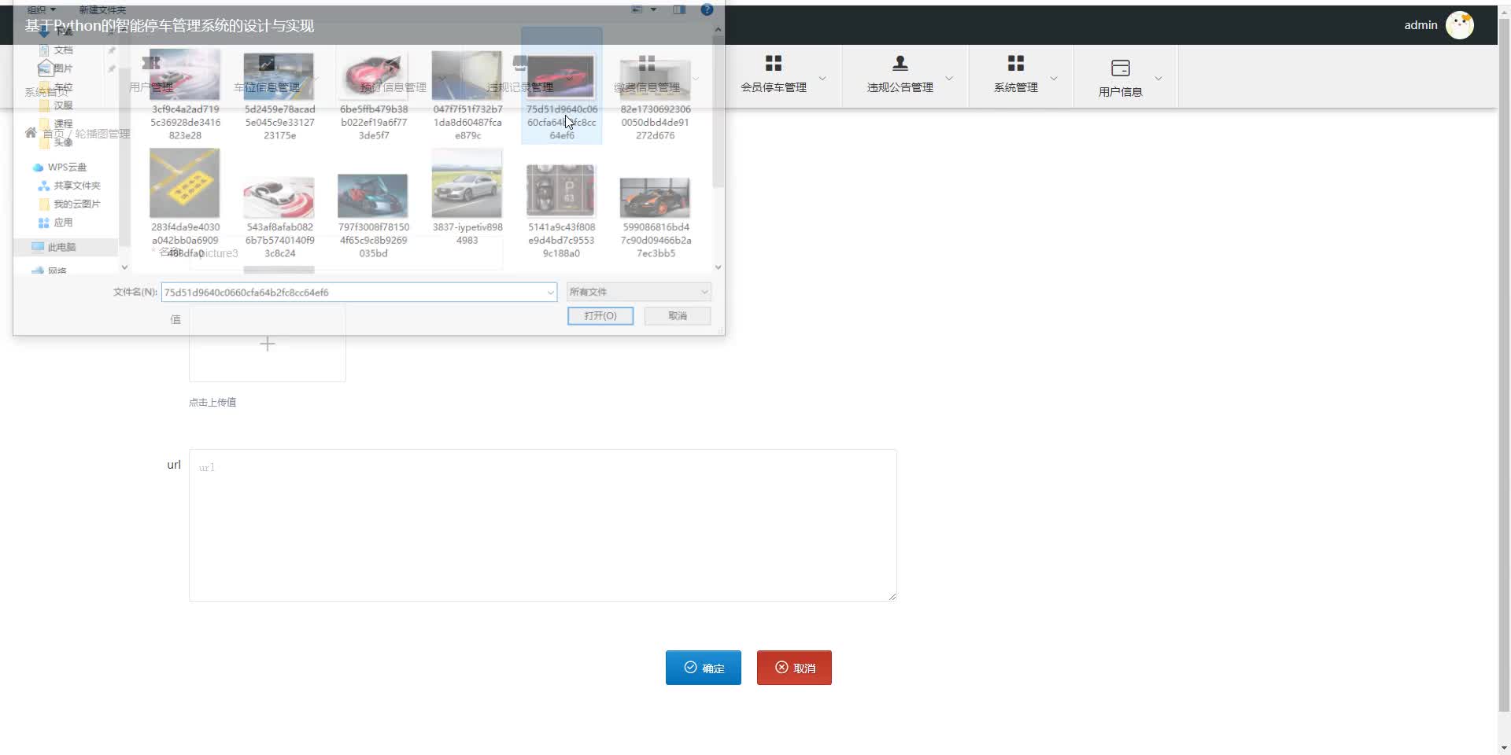Select file thumbnail 5d2459e78acad
The height and width of the screenshot is (755, 1511).
[279, 76]
